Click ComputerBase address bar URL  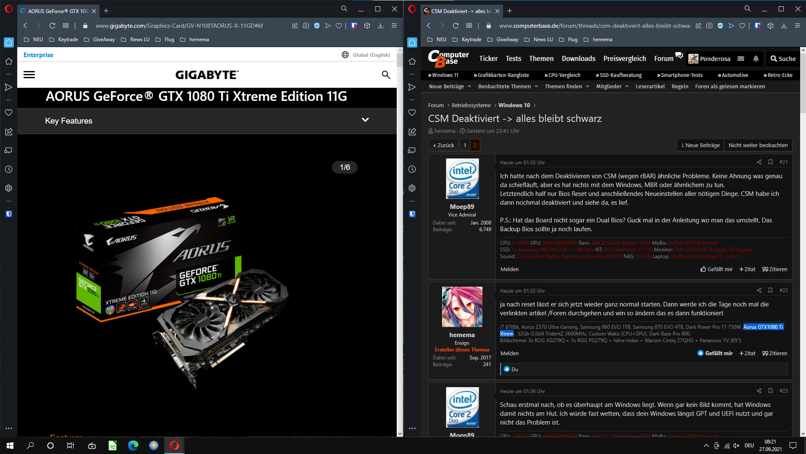pyautogui.click(x=594, y=26)
